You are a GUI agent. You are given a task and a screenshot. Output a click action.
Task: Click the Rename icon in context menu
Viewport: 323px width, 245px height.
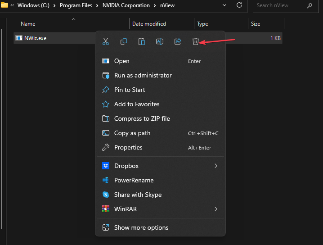(160, 41)
